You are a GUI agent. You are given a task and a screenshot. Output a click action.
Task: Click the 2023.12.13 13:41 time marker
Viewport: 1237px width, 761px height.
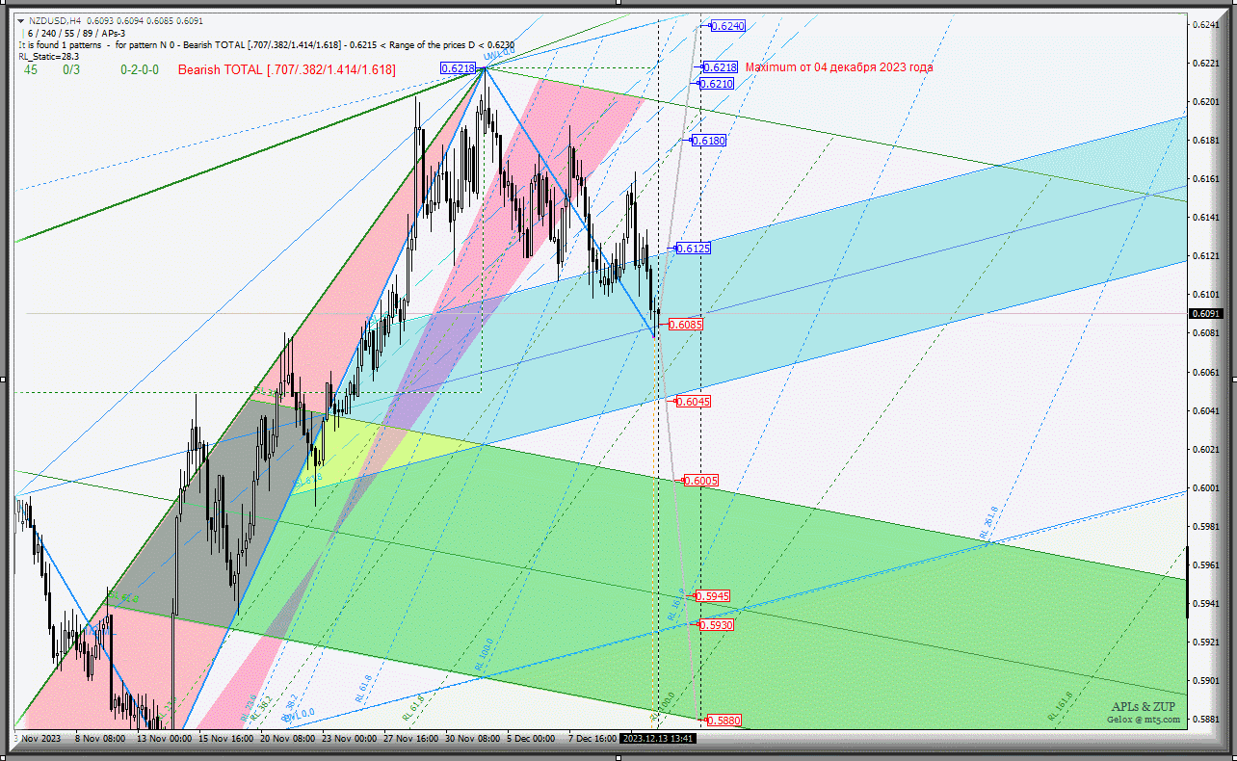tap(658, 739)
